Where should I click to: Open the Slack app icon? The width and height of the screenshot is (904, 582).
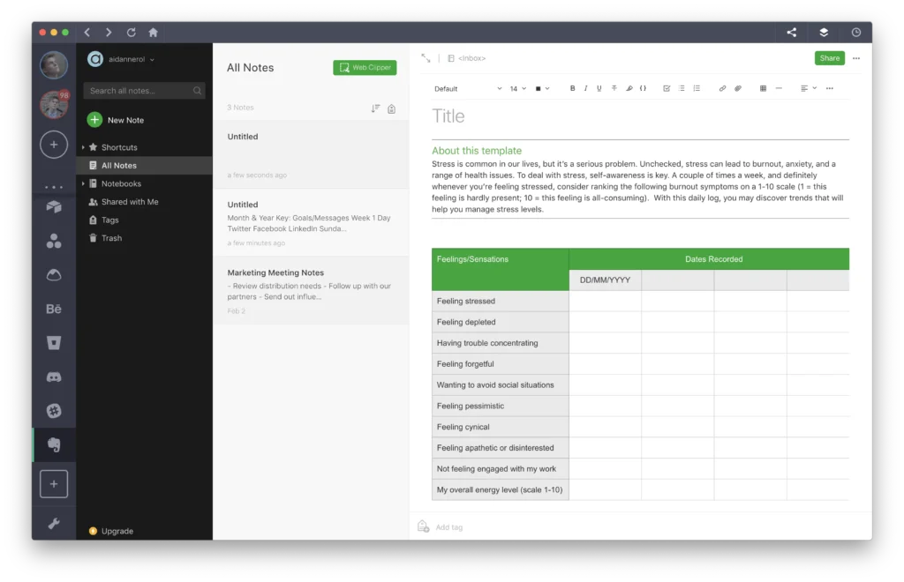pos(54,411)
